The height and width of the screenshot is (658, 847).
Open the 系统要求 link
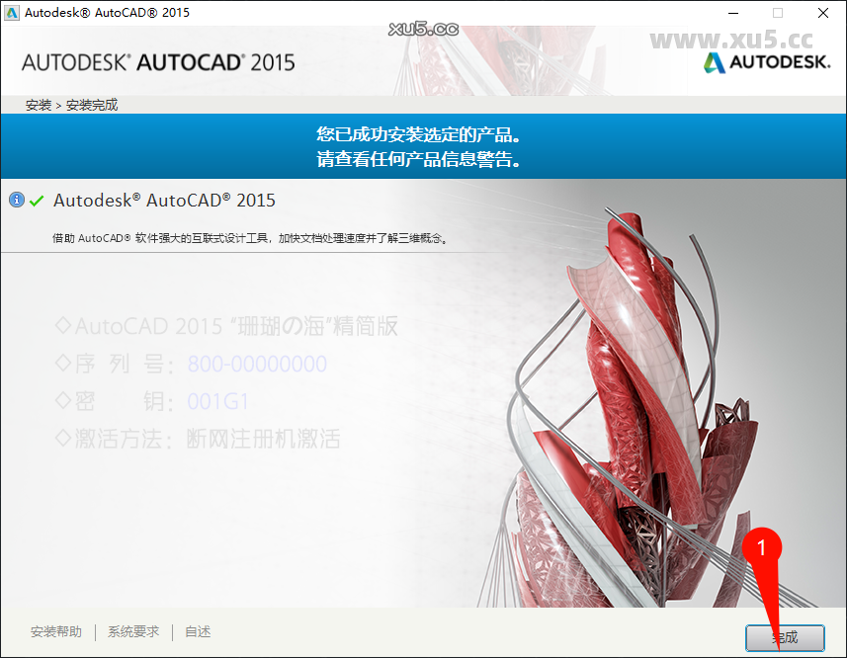(133, 631)
